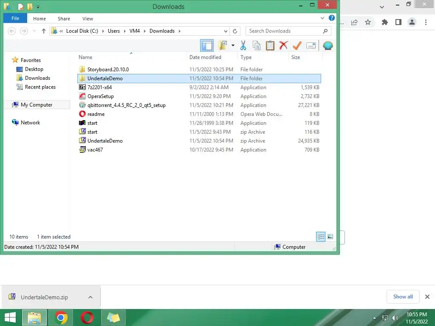Open UndertaleDemo.zip in the download bar

pos(44,297)
